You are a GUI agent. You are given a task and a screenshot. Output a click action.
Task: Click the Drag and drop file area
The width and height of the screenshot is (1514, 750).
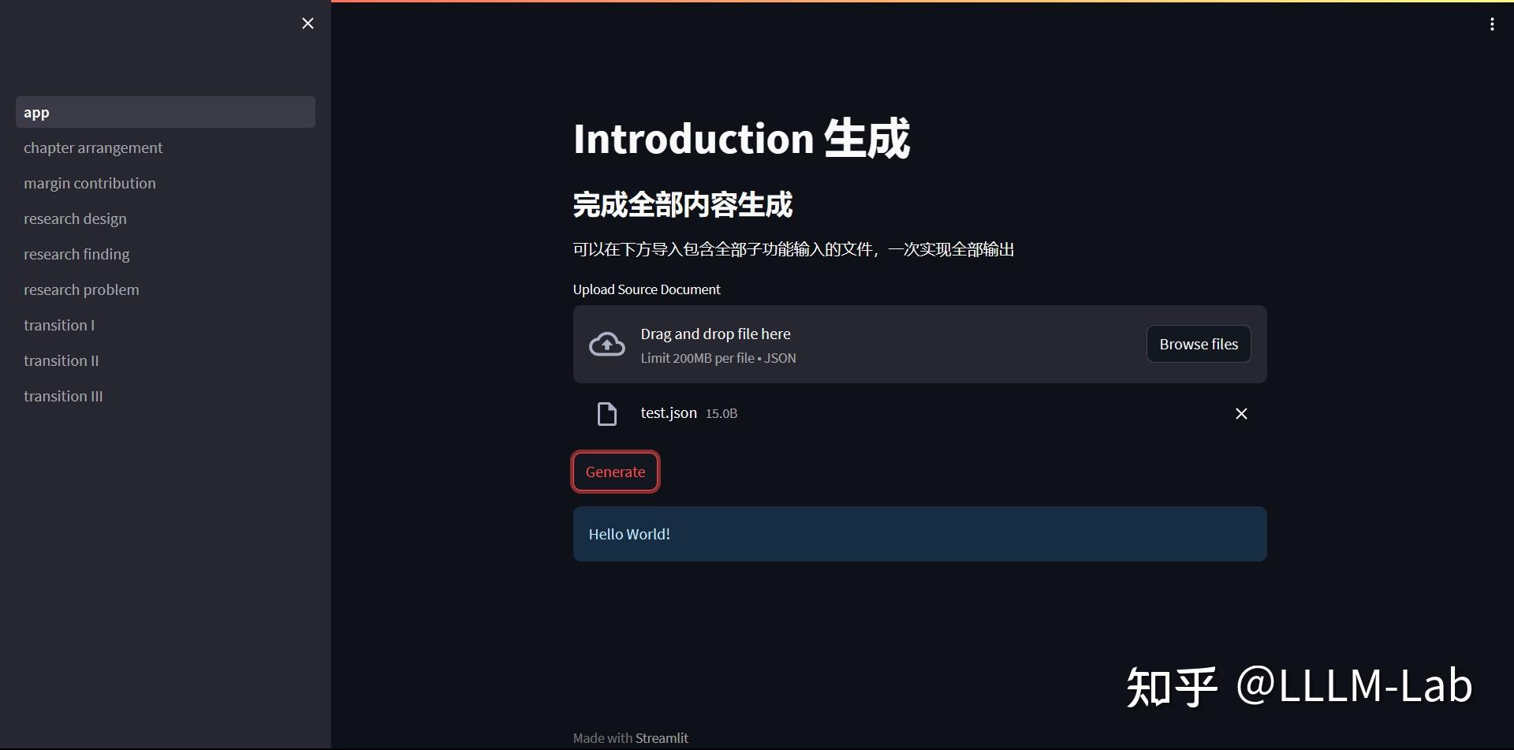(867, 344)
